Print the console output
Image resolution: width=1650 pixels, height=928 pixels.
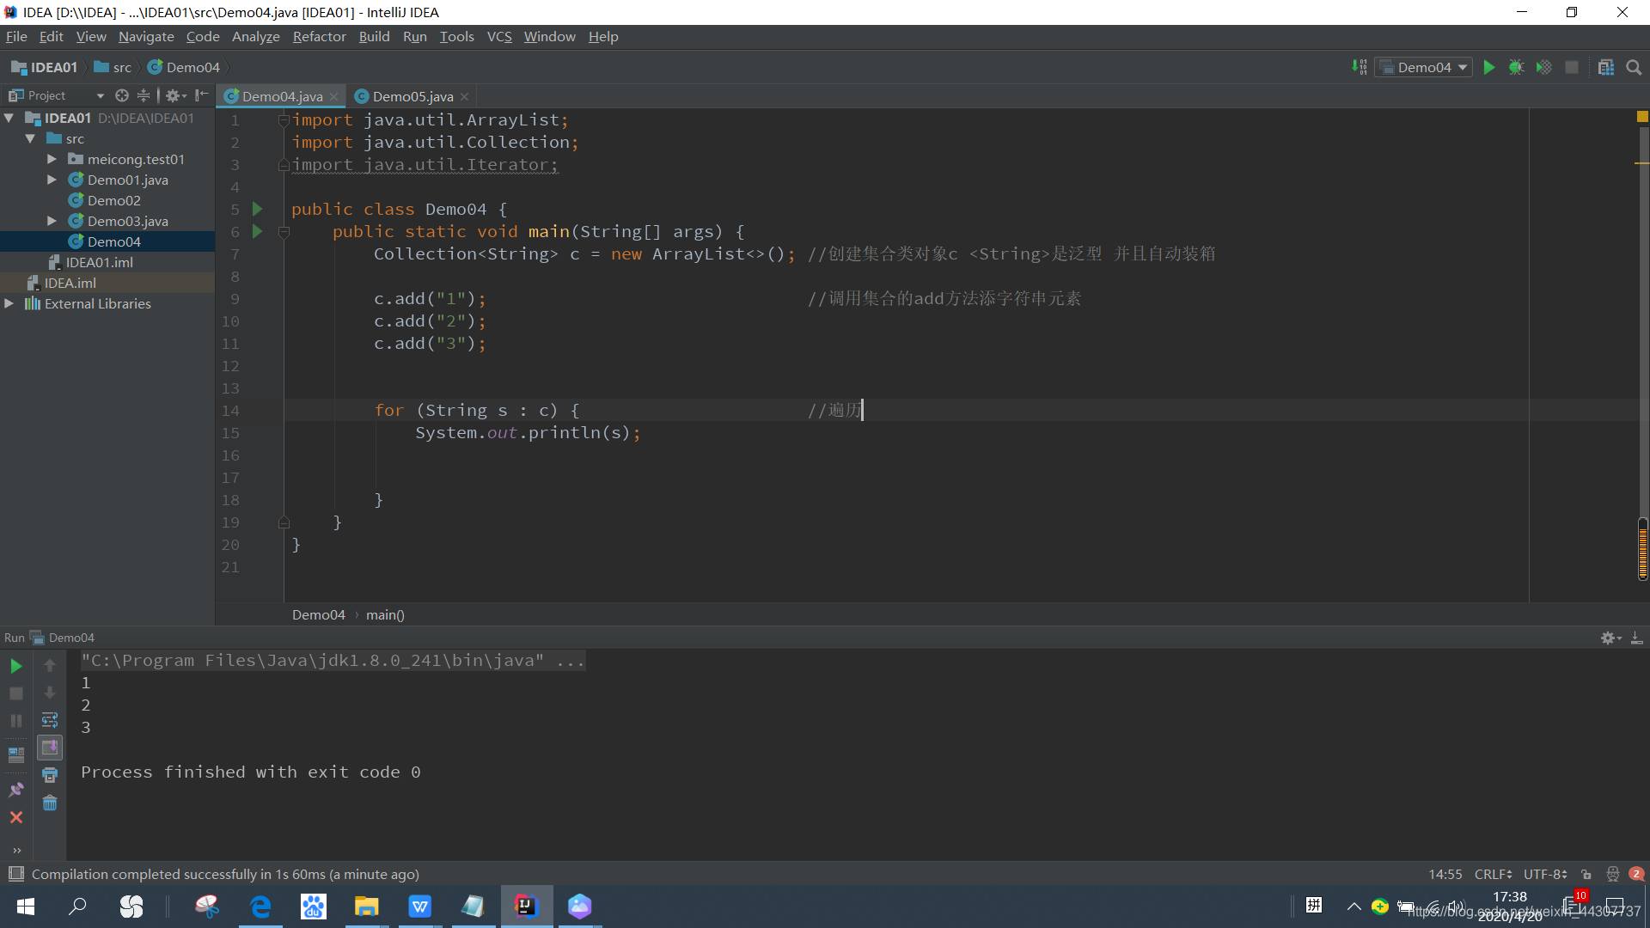tap(50, 775)
